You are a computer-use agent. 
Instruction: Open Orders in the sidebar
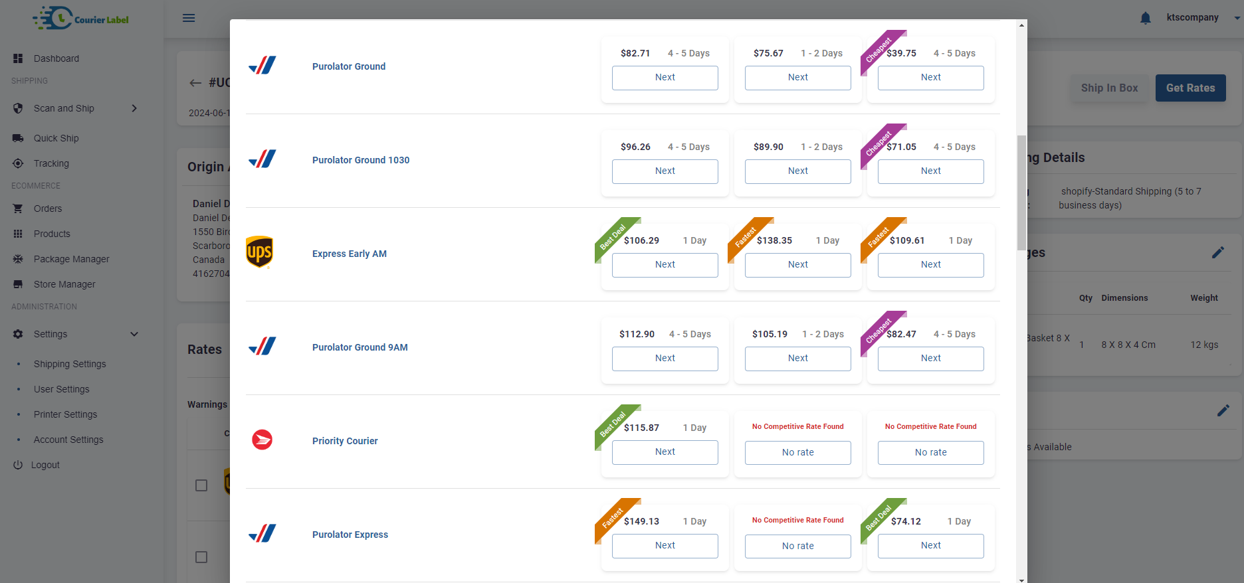click(x=48, y=208)
